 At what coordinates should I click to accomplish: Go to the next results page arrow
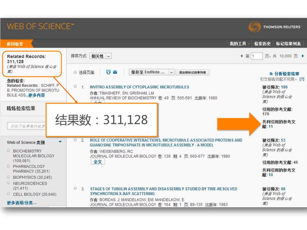(x=303, y=56)
